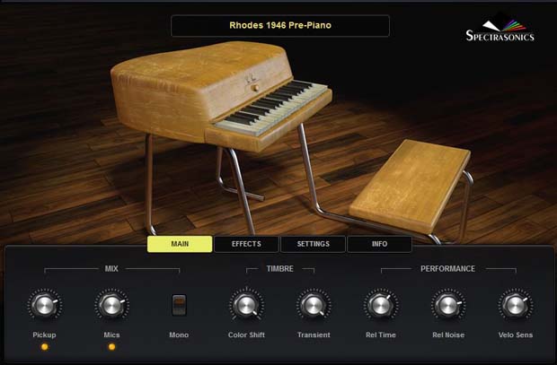Click the Mono label text
The height and width of the screenshot is (365, 557).
(179, 335)
